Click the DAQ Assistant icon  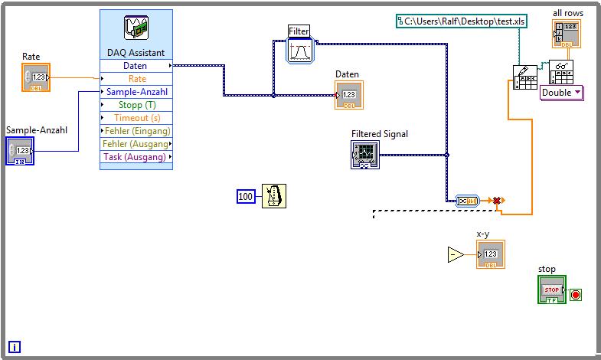coord(136,28)
